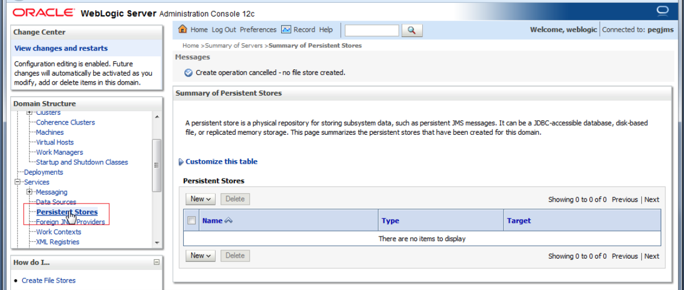This screenshot has height=290, width=684.
Task: Select Virtual Hosts tree item
Action: pyautogui.click(x=55, y=142)
